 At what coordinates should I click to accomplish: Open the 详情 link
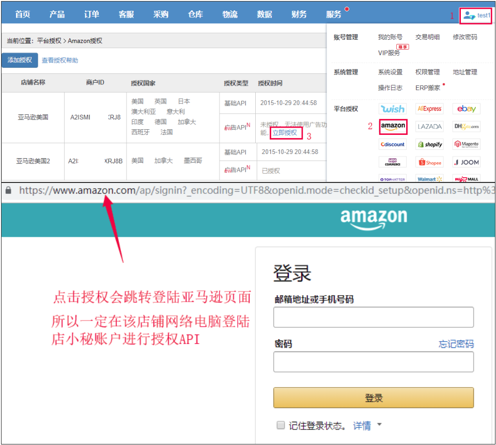[362, 425]
